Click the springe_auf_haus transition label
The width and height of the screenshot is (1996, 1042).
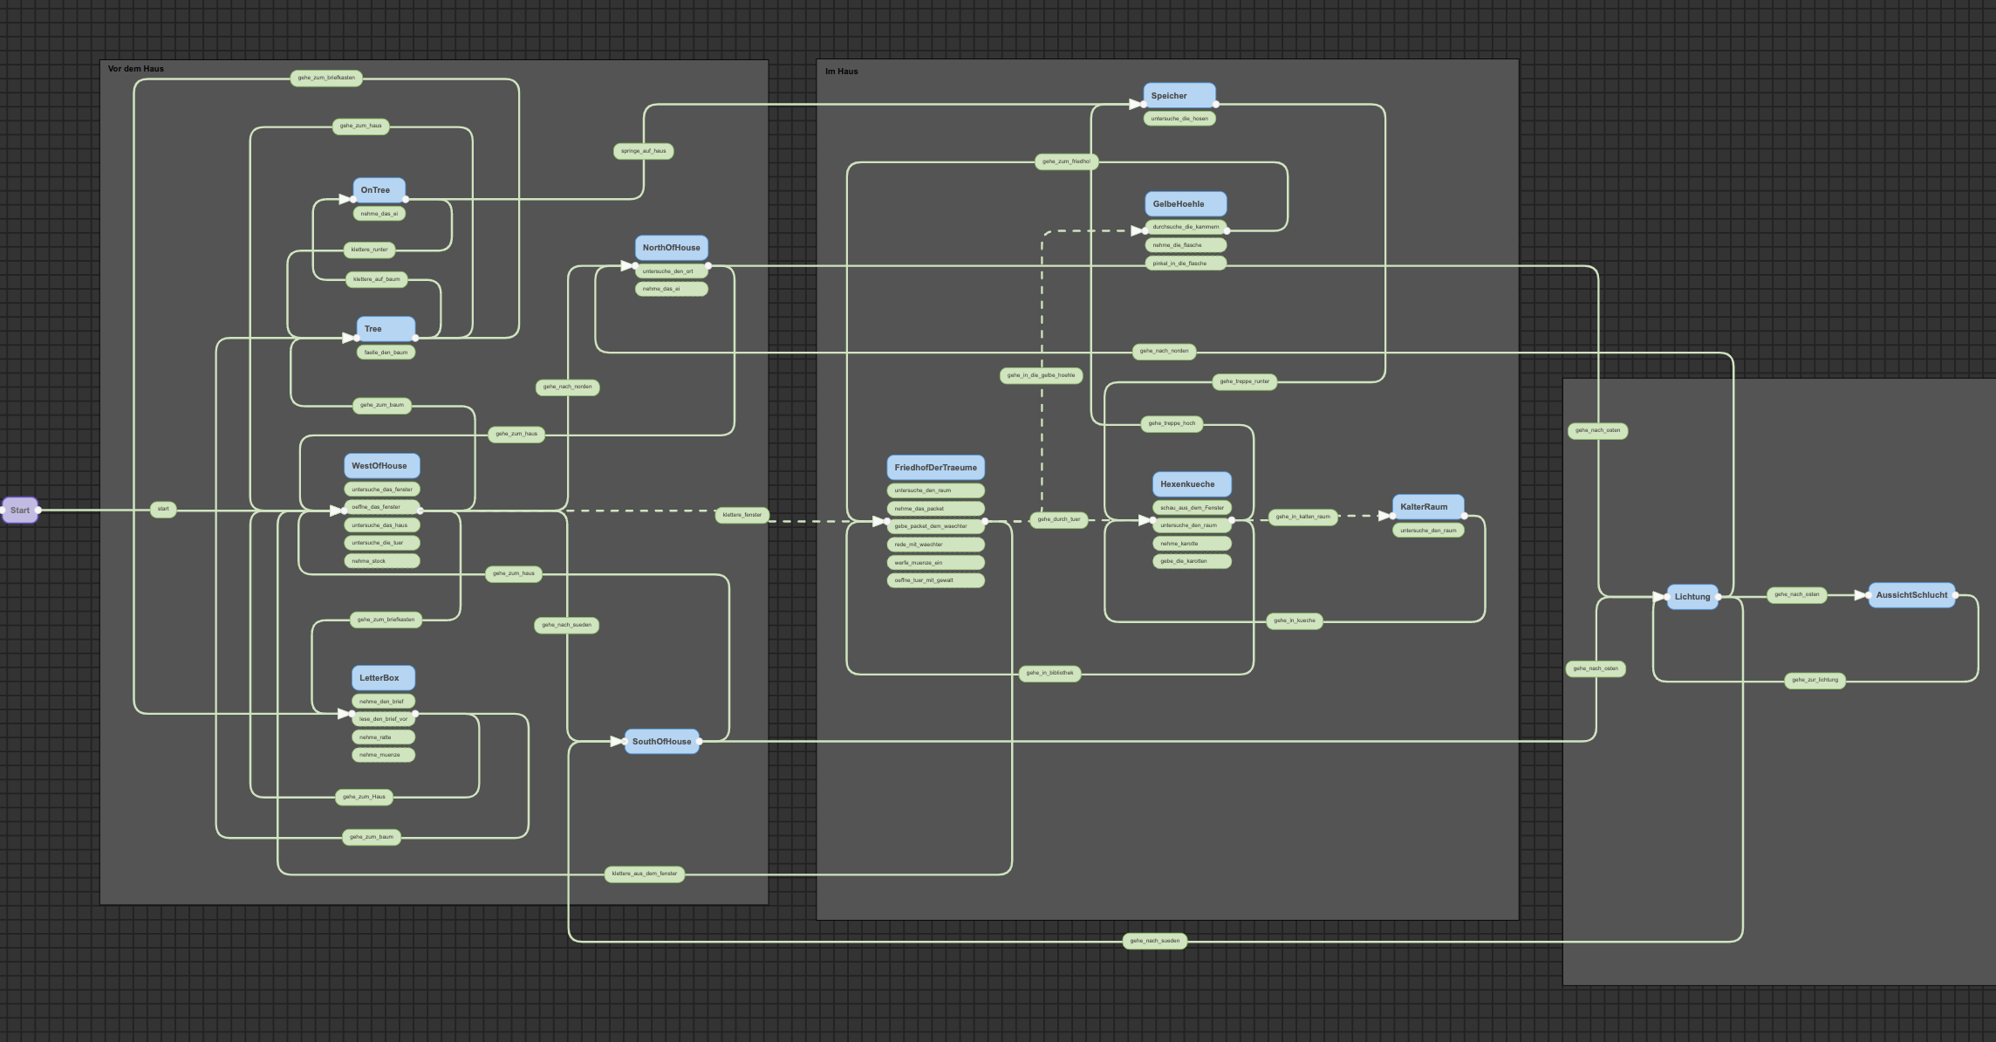(643, 151)
